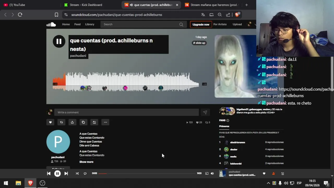Share the track via share icon

(72, 122)
